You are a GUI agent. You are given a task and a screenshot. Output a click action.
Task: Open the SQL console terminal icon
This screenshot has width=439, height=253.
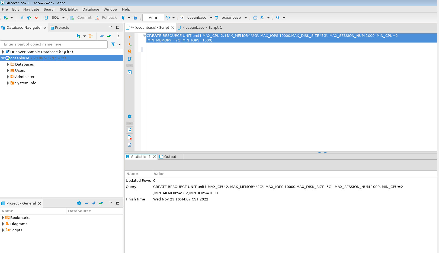[130, 72]
